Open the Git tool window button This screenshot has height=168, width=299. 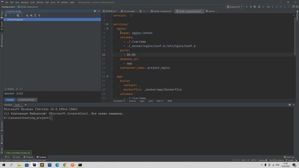[x=7, y=157]
